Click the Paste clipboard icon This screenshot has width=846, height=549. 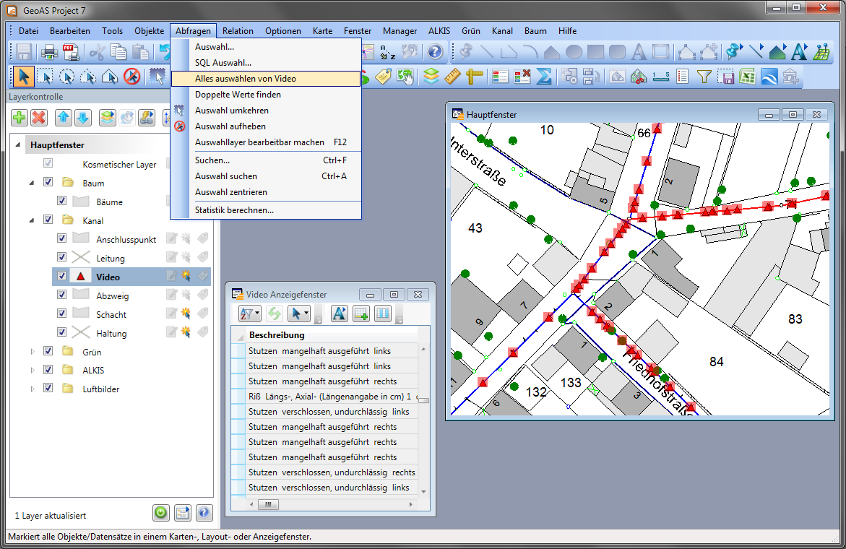(x=140, y=52)
